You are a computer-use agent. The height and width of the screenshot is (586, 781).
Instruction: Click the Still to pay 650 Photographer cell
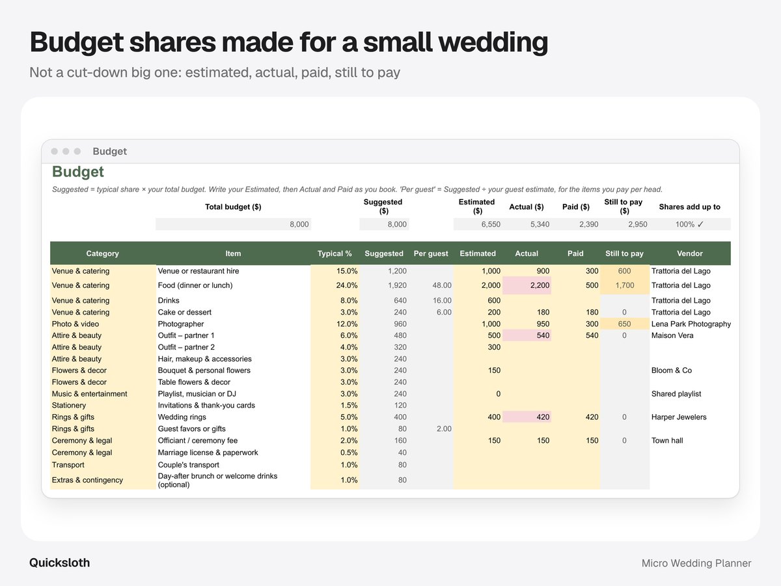tap(624, 324)
